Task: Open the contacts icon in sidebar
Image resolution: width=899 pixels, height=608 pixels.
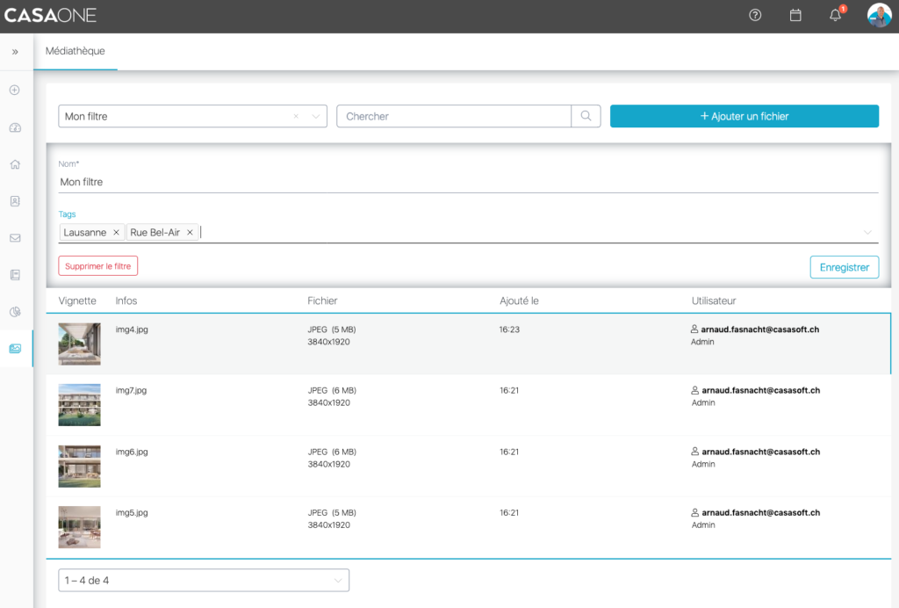Action: point(15,201)
